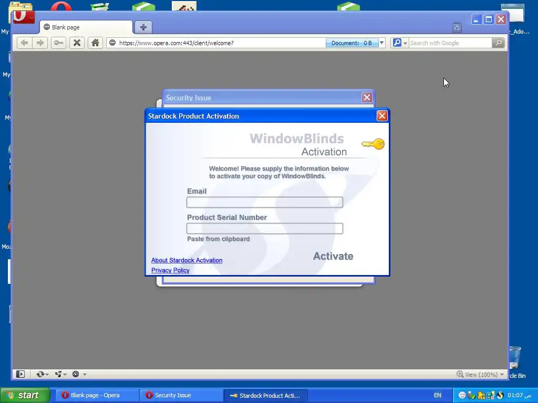Expand the View (100%) zoom dropdown
Image resolution: width=538 pixels, height=403 pixels.
click(x=502, y=375)
